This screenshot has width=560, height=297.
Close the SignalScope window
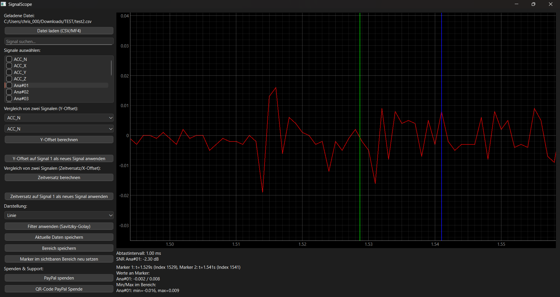coord(551,4)
